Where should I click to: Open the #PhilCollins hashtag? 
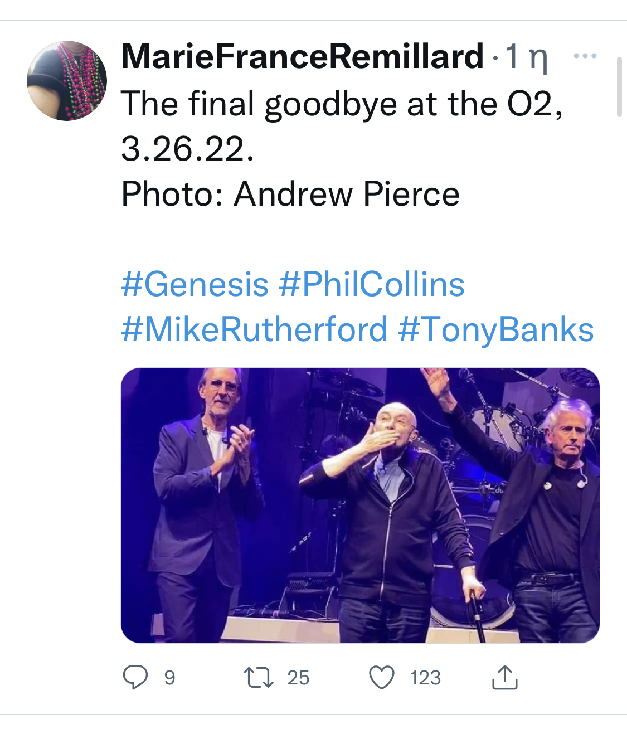click(x=371, y=284)
